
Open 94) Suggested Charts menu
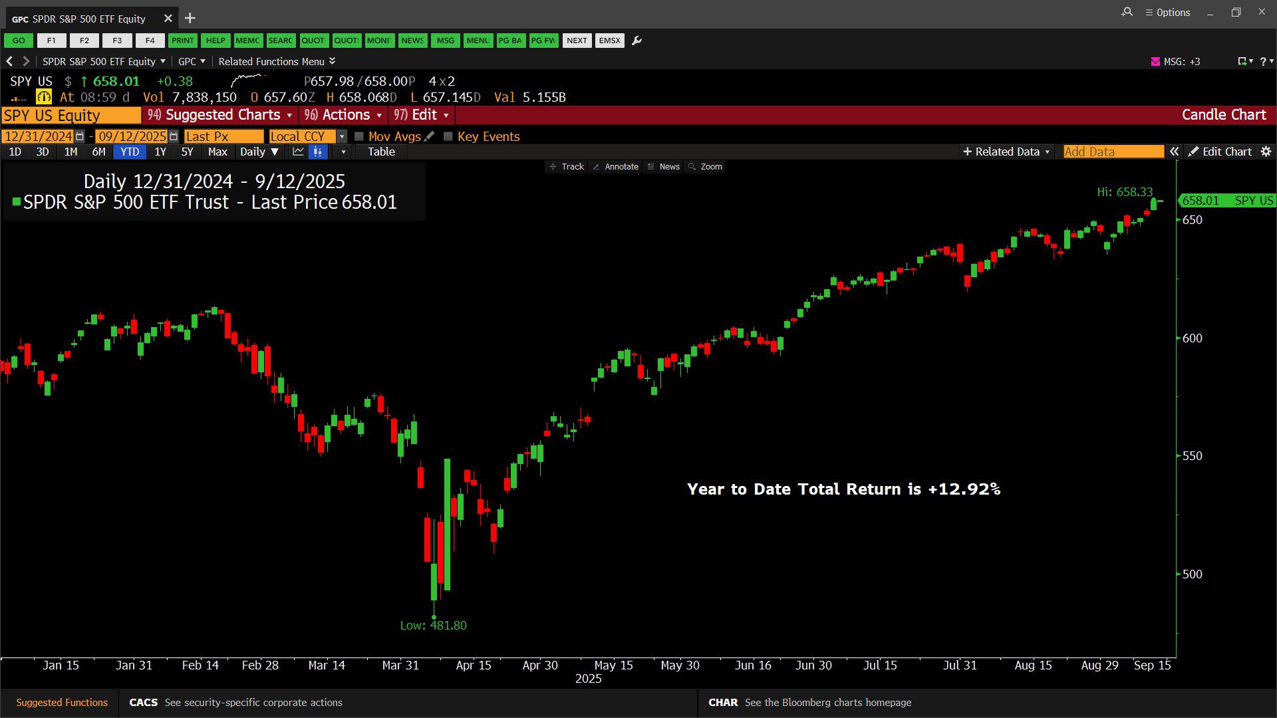coord(219,115)
